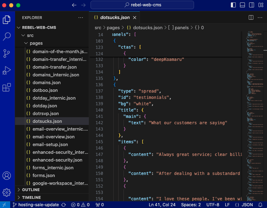Open editor More Actions ellipsis
The width and height of the screenshot is (267, 208).
[260, 17]
